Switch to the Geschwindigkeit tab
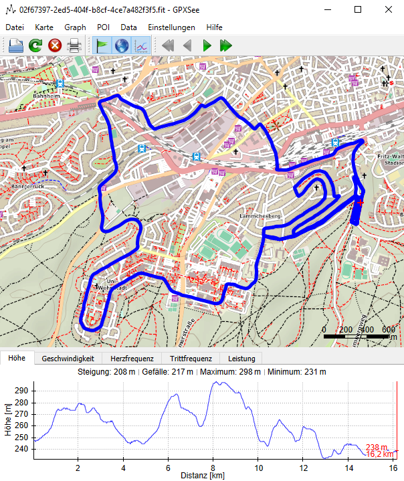404x481 pixels. 68,359
